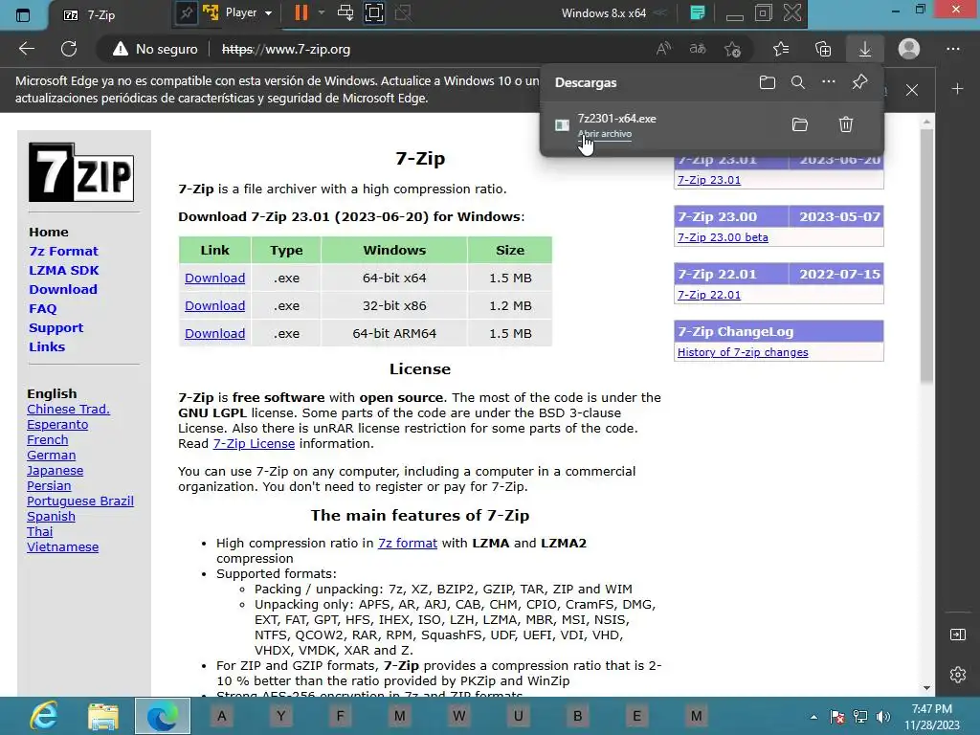Screen dimensions: 980x735
Task: Open Edge sidebar settings gear
Action: click(957, 675)
